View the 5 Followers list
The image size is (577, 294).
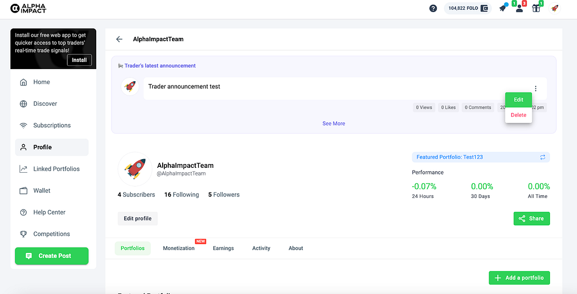[x=224, y=195]
